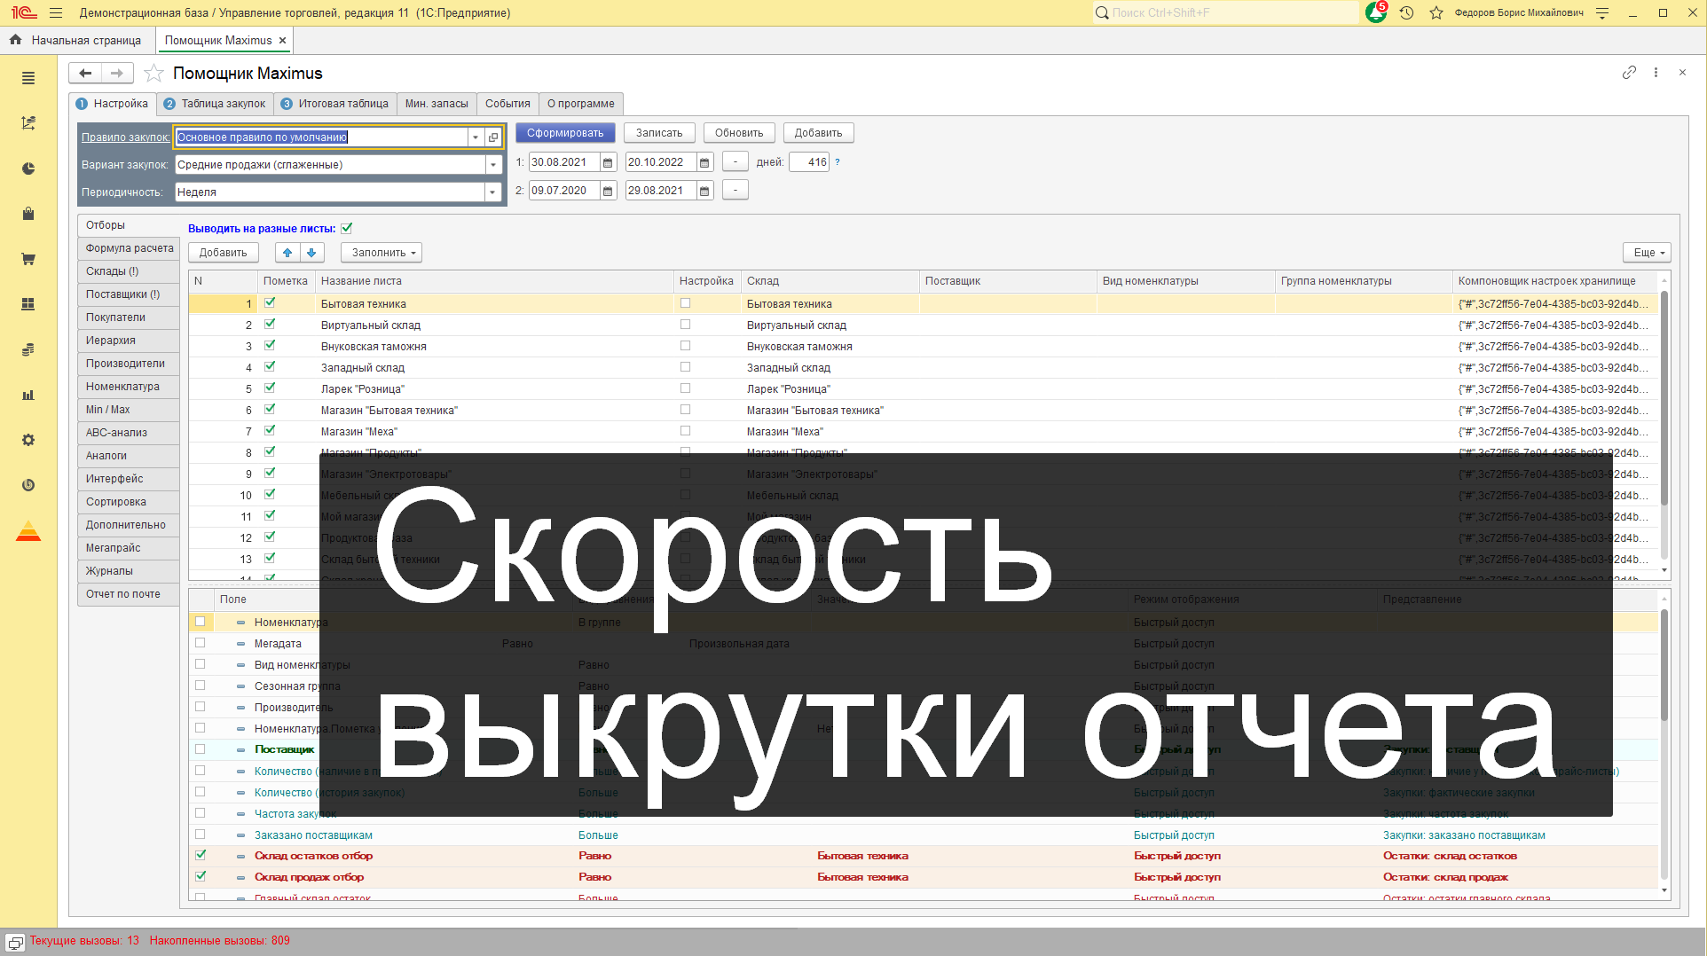Open the shopping bag section in sidebar
This screenshot has height=956, width=1707.
pyautogui.click(x=28, y=214)
